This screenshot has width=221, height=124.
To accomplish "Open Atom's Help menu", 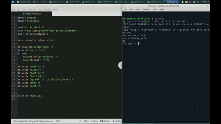I will [55, 10].
